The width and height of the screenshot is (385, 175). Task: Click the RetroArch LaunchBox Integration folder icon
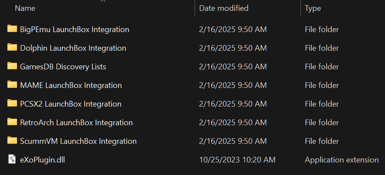[12, 122]
